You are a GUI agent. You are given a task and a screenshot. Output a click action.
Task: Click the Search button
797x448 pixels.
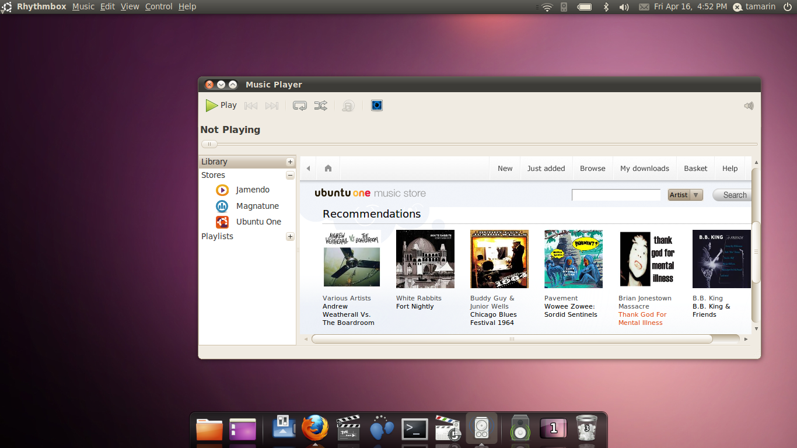(x=733, y=195)
